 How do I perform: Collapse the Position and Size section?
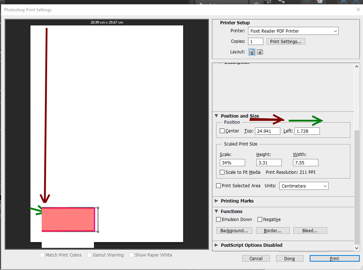pyautogui.click(x=216, y=116)
